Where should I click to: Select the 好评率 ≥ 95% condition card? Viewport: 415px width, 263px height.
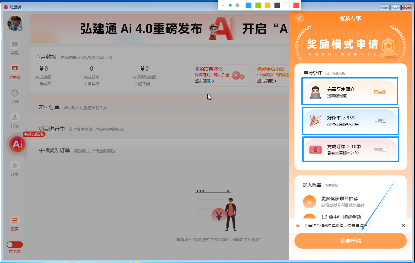pyautogui.click(x=350, y=121)
